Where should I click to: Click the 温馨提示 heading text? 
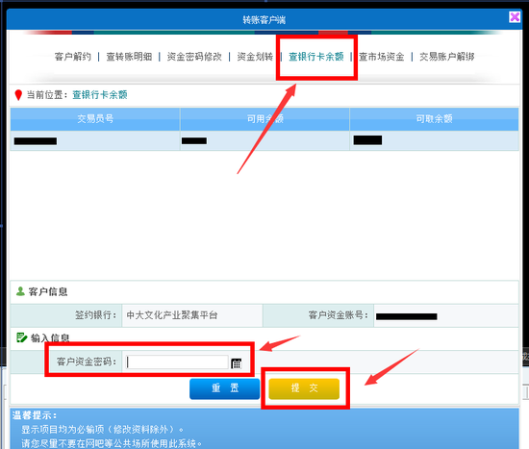pos(35,415)
